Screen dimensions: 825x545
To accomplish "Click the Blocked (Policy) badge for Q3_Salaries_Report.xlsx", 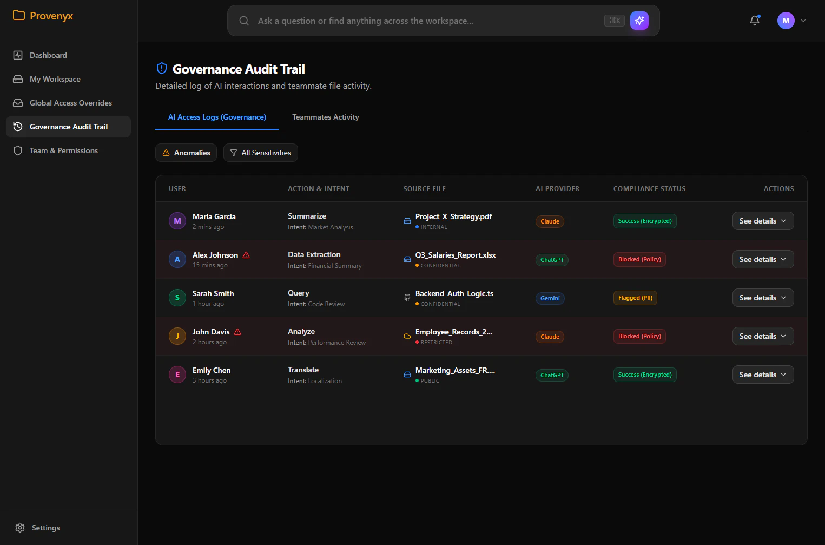I will click(x=639, y=259).
